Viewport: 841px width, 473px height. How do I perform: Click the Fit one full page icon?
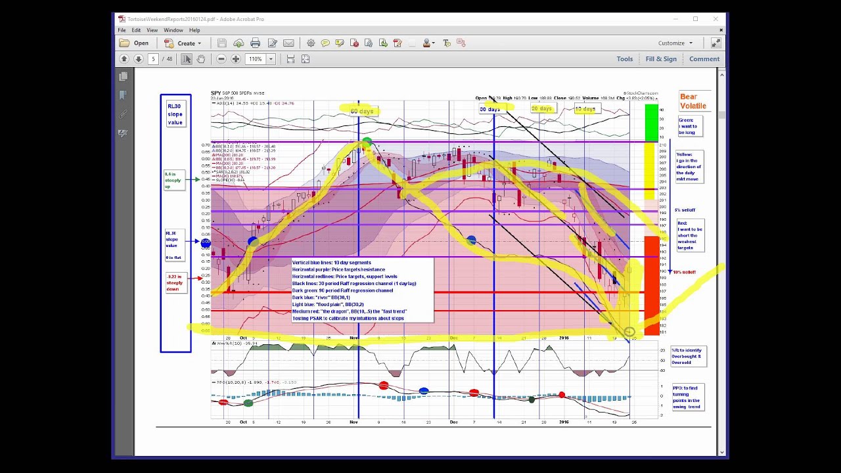306,59
